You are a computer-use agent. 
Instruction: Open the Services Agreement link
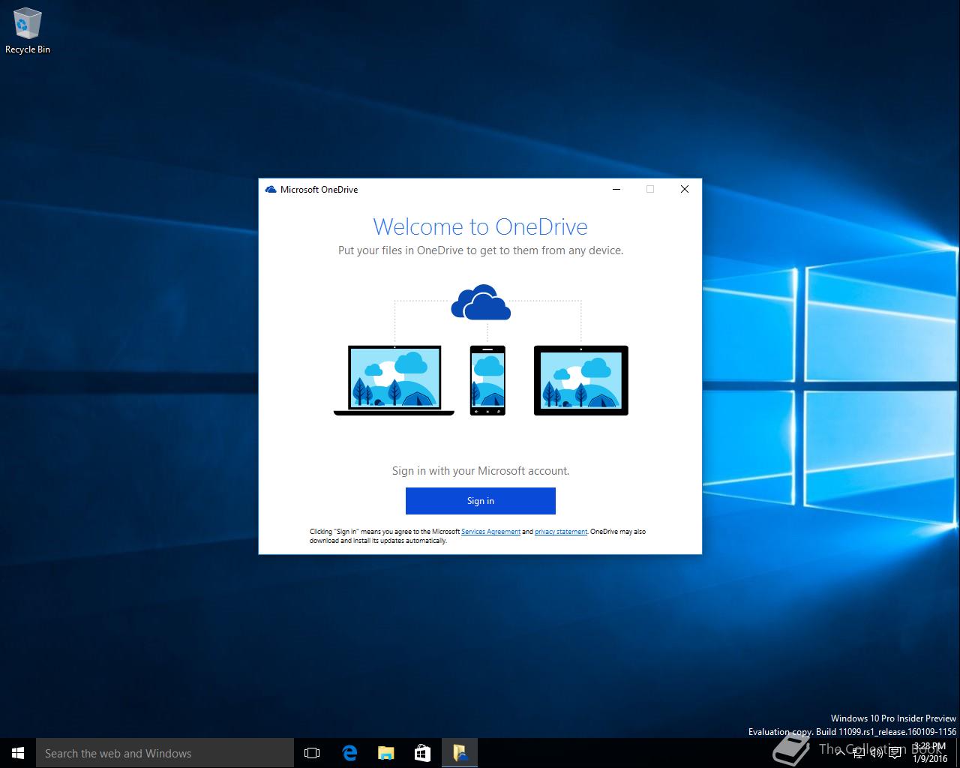490,532
